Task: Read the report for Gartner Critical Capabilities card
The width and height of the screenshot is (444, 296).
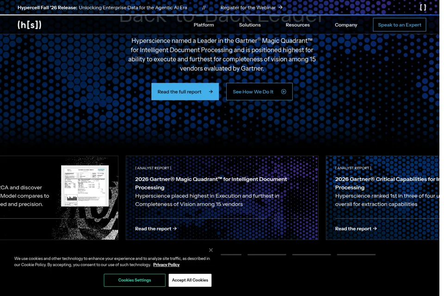Action: [356, 228]
